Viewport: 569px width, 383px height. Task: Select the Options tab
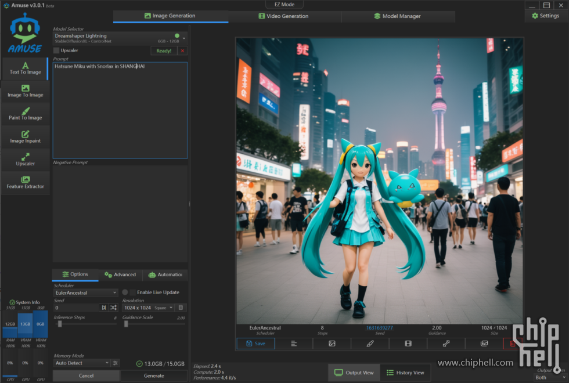pos(75,274)
